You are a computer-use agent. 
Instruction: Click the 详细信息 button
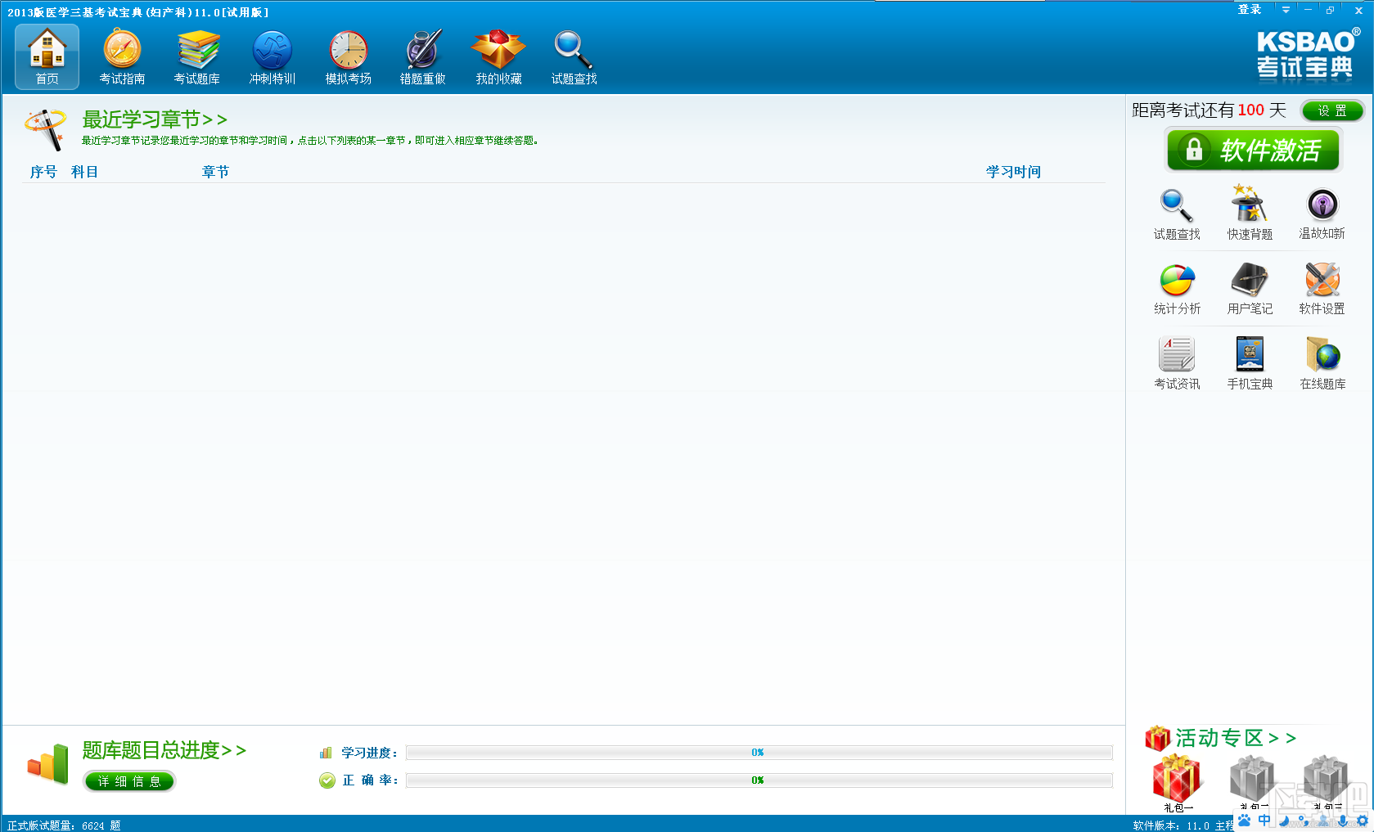coord(129,781)
